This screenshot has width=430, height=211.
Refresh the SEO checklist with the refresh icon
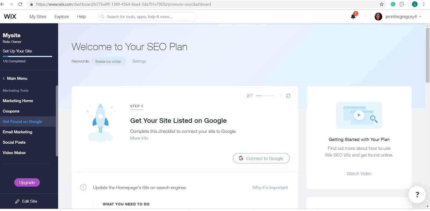(288, 96)
